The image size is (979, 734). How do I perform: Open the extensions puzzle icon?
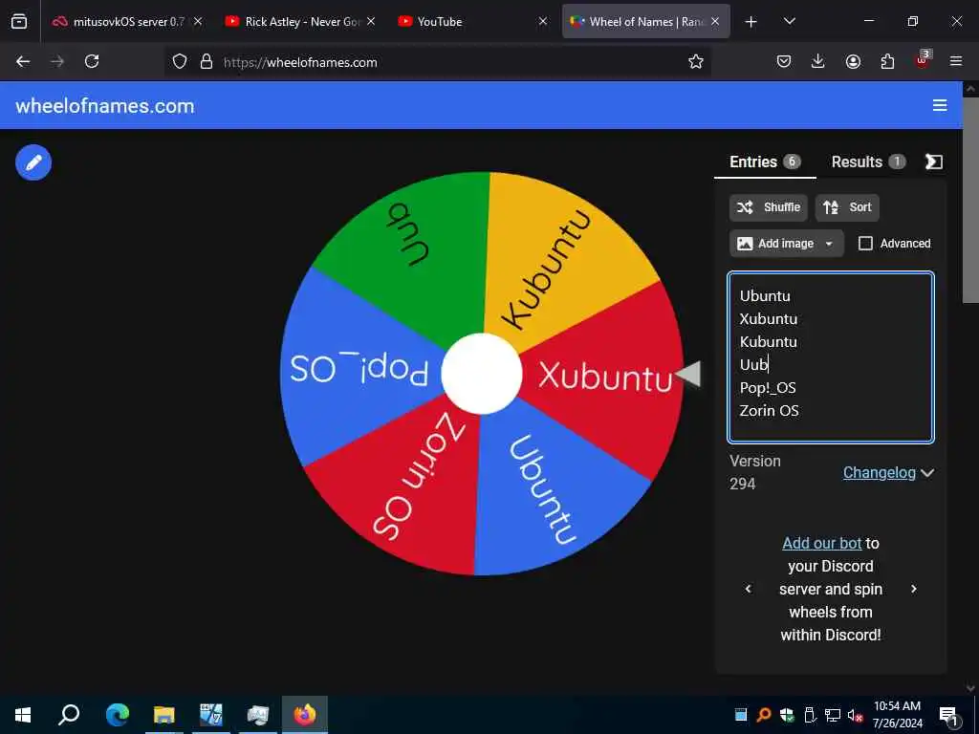(887, 61)
